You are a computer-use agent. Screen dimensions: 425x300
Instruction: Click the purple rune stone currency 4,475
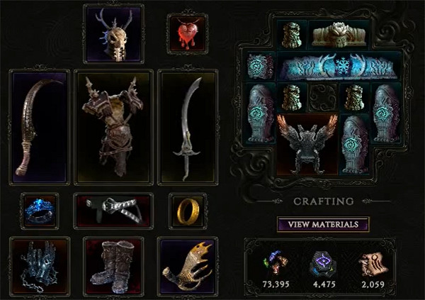324,270
